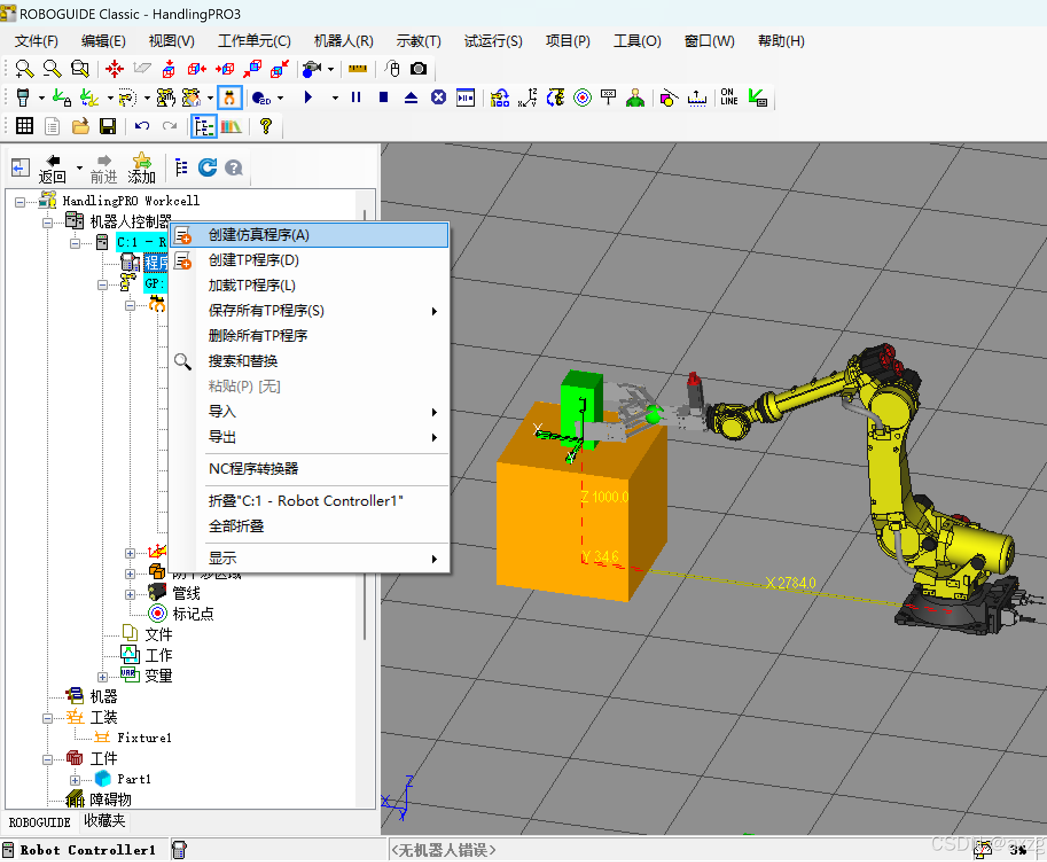Viewport: 1047px width, 862px height.
Task: Click the blue refresh icon in browser panel
Action: [207, 167]
